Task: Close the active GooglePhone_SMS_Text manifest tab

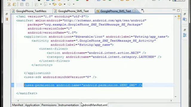Action: 134,11
